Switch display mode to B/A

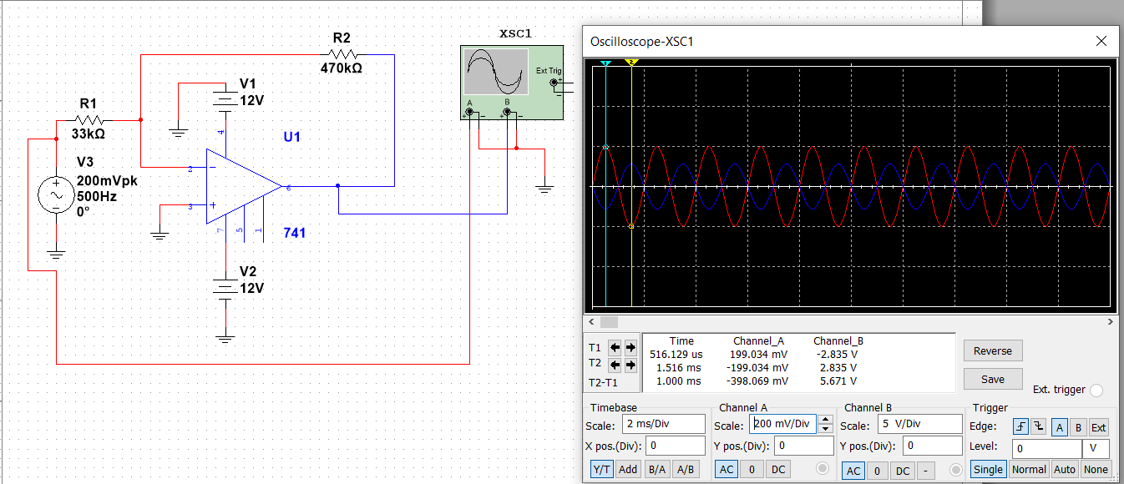tap(657, 469)
